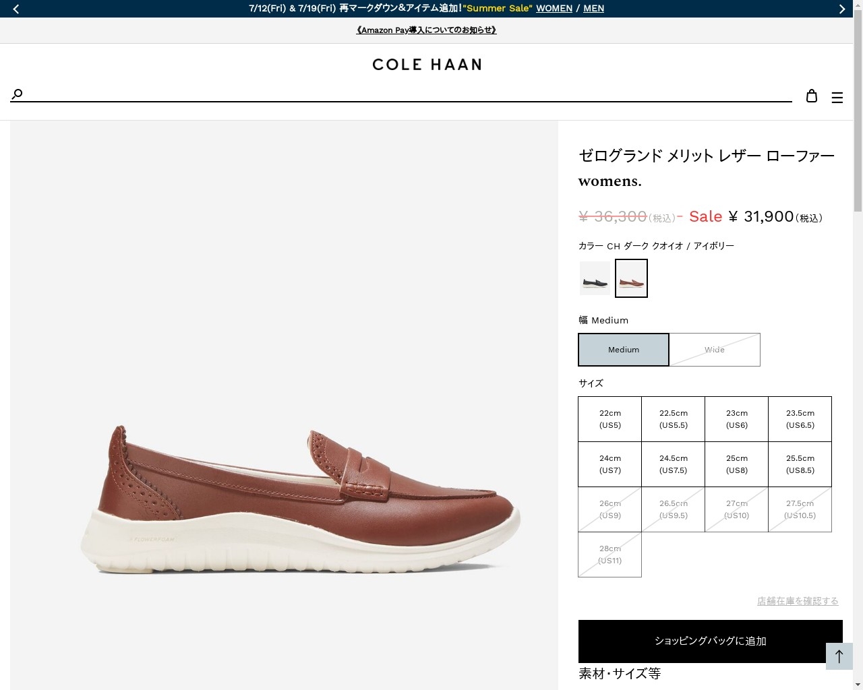Click the next announcement arrow
The image size is (863, 690).
pyautogui.click(x=841, y=9)
